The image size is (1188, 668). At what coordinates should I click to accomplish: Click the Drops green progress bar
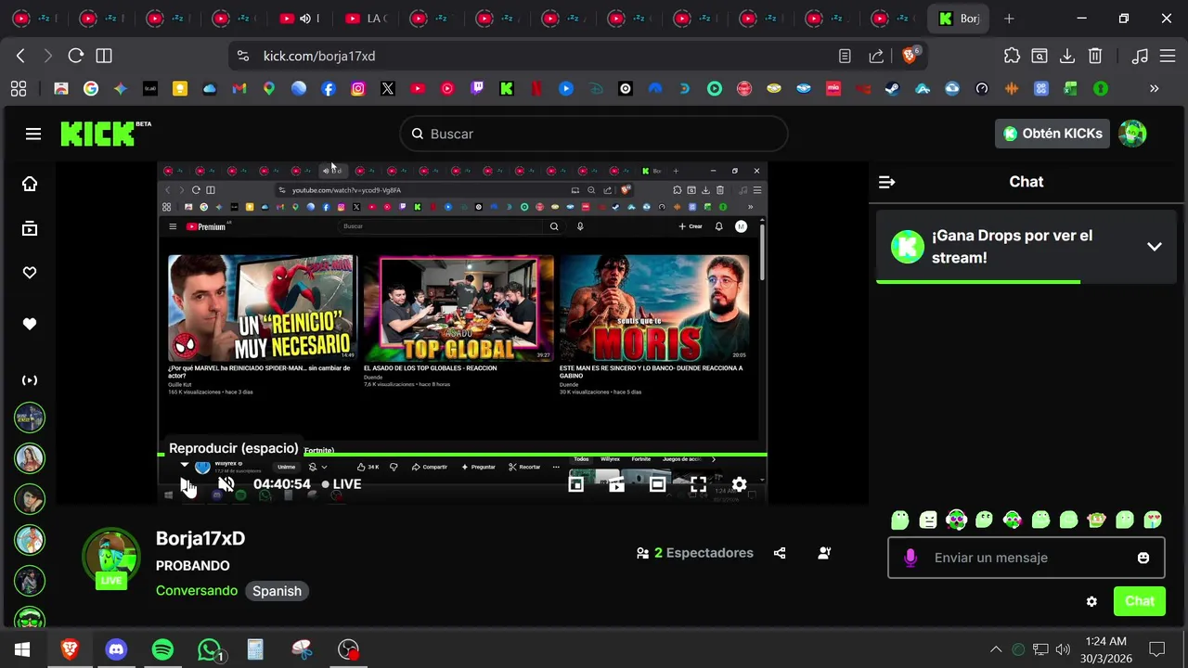pyautogui.click(x=978, y=281)
